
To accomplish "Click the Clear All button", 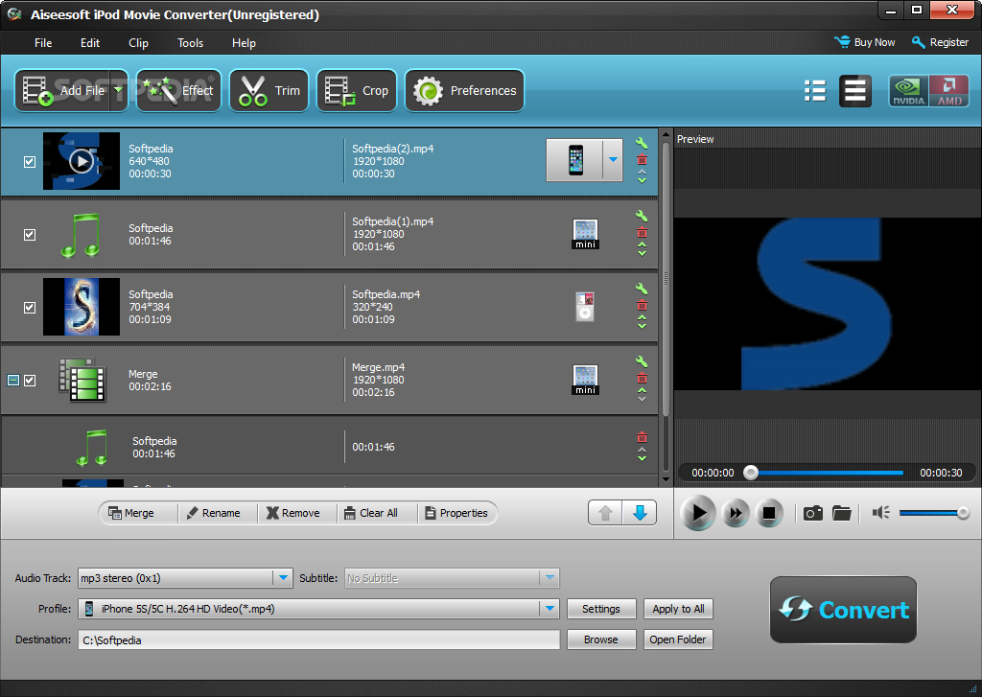I will [x=371, y=513].
